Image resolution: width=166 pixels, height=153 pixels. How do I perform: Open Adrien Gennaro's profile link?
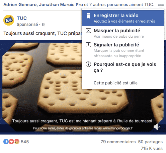(x=20, y=5)
